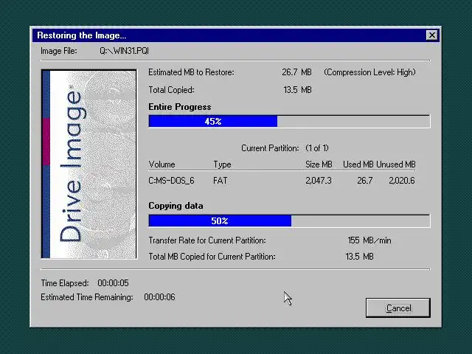Click the size value 2,047.3
The height and width of the screenshot is (354, 472).
pyautogui.click(x=319, y=181)
